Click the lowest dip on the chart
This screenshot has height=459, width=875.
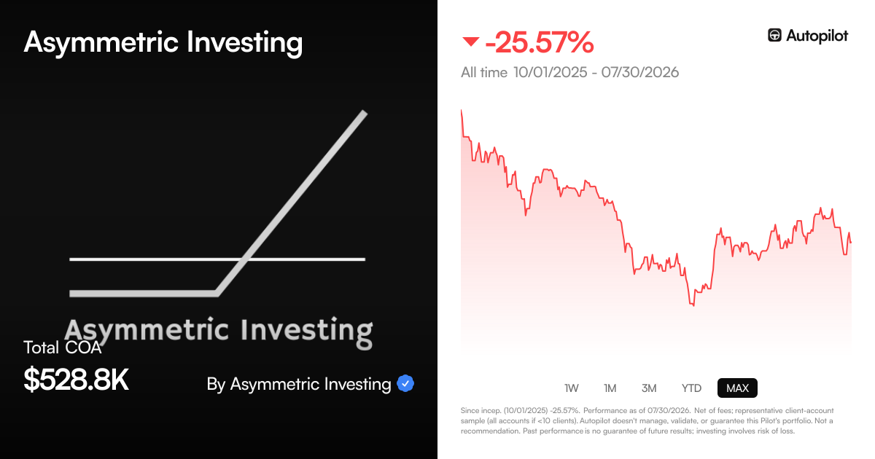(x=693, y=305)
